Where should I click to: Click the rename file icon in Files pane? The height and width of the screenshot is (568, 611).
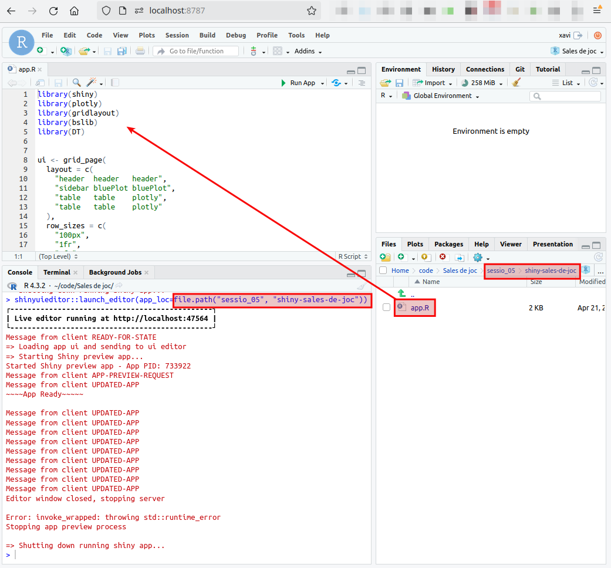coord(460,257)
